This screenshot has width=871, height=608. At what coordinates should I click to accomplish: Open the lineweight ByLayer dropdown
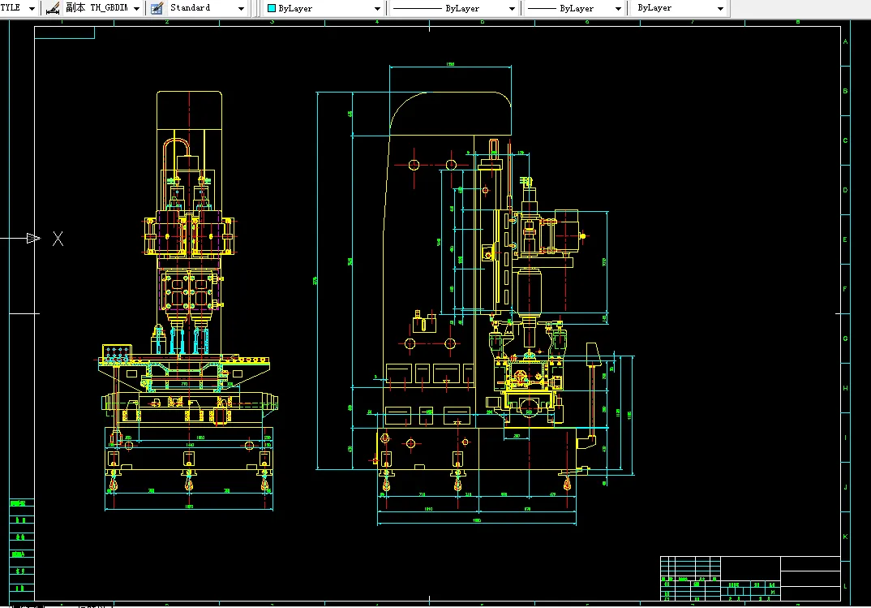619,8
